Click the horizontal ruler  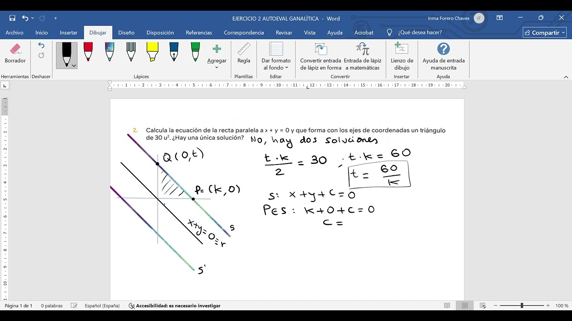coord(287,85)
